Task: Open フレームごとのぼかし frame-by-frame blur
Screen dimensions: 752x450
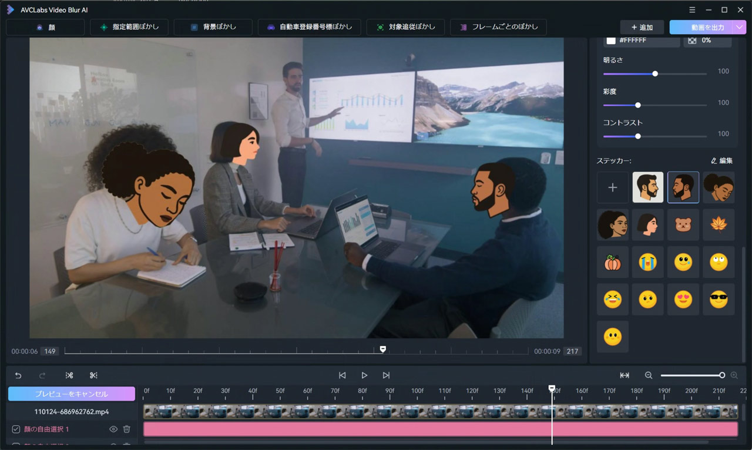Action: point(498,26)
